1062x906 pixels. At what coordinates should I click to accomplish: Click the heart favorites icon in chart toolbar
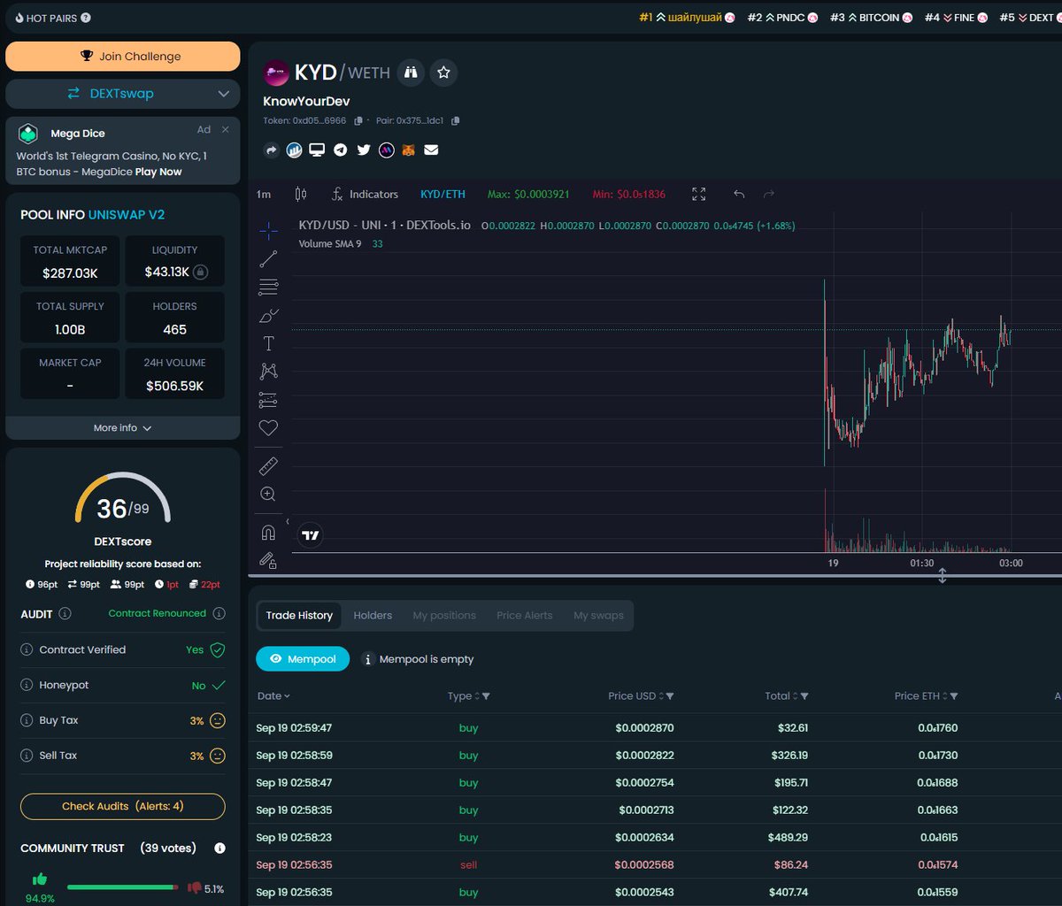point(268,427)
